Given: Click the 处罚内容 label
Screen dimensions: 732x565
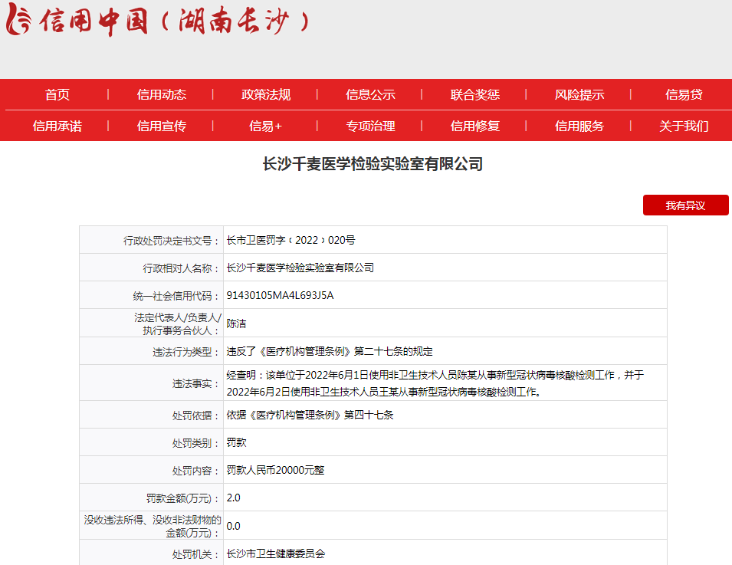Looking at the screenshot, I should coord(196,470).
